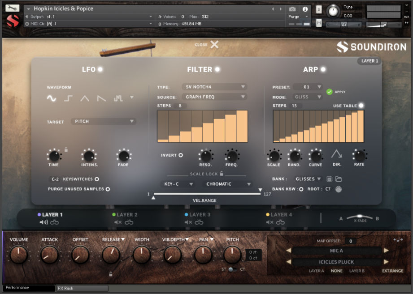Click the keyboard icon next to ROOT C7
Image resolution: width=413 pixels, height=294 pixels.
tap(339, 189)
